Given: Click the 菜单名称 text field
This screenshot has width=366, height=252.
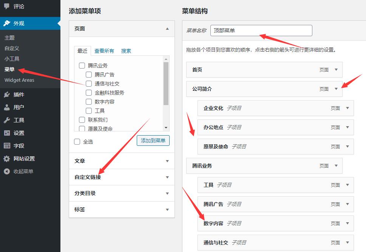Looking at the screenshot, I should [261, 31].
